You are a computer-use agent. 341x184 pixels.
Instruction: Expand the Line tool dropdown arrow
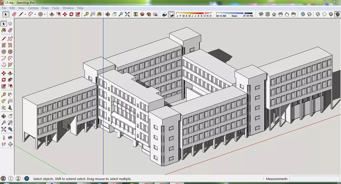pos(25,14)
